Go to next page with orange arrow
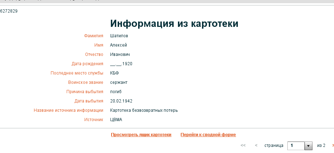The width and height of the screenshot is (334, 153). 333,145
